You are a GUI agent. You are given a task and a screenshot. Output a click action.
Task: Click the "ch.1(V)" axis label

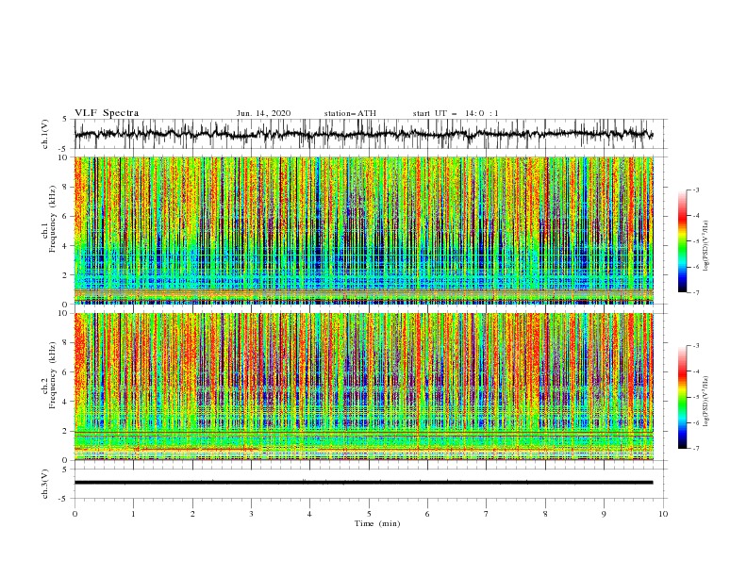(x=45, y=134)
